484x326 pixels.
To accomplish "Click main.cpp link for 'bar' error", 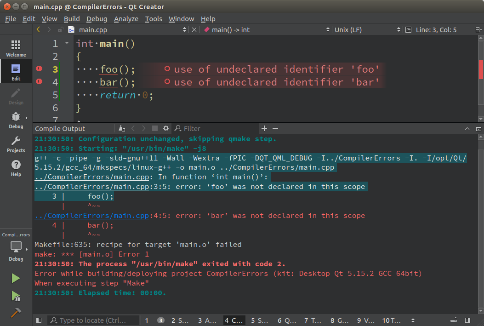I will pyautogui.click(x=92, y=216).
